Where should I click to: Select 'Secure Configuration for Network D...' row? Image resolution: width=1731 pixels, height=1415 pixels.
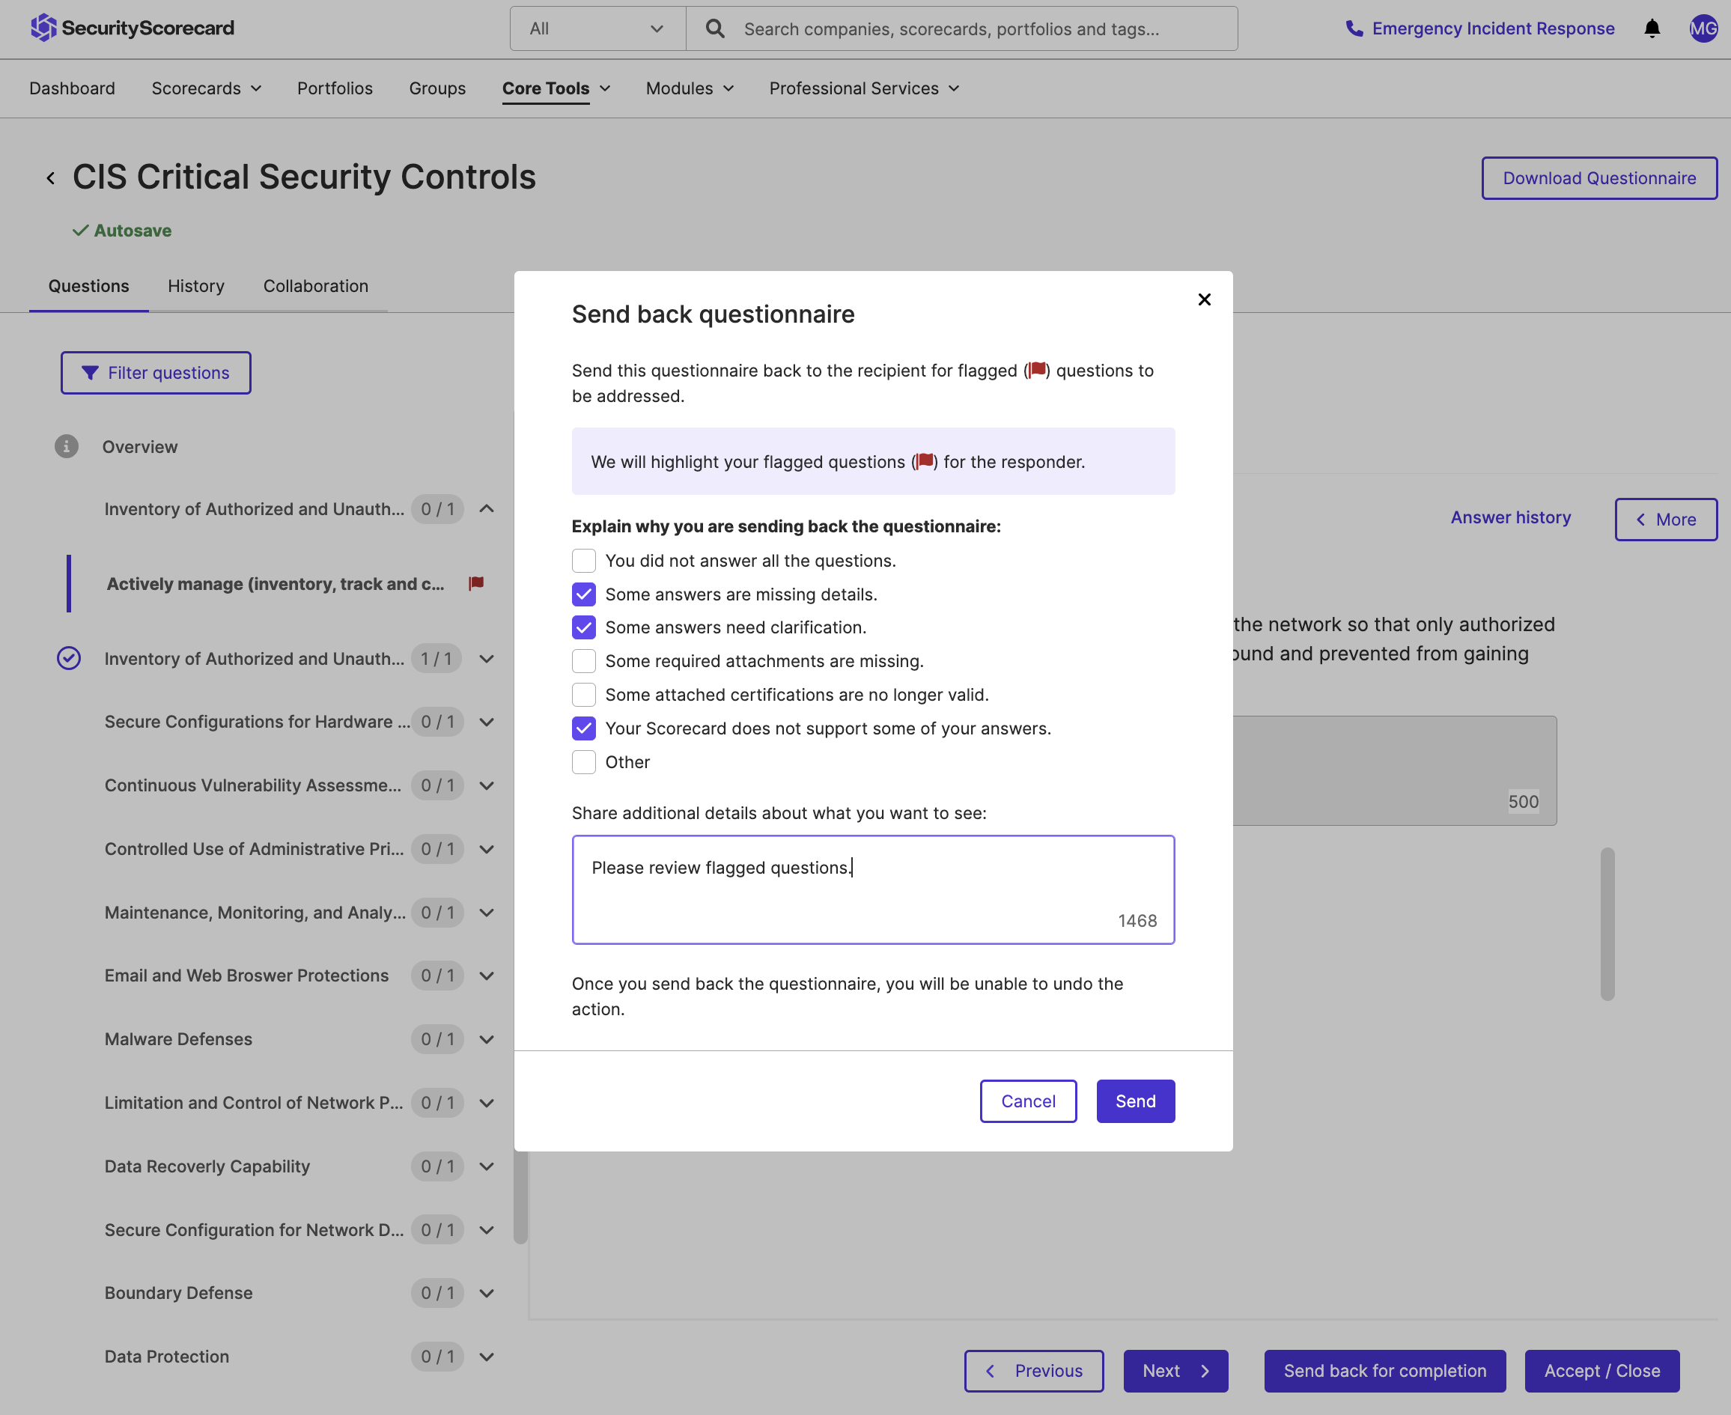tap(254, 1229)
